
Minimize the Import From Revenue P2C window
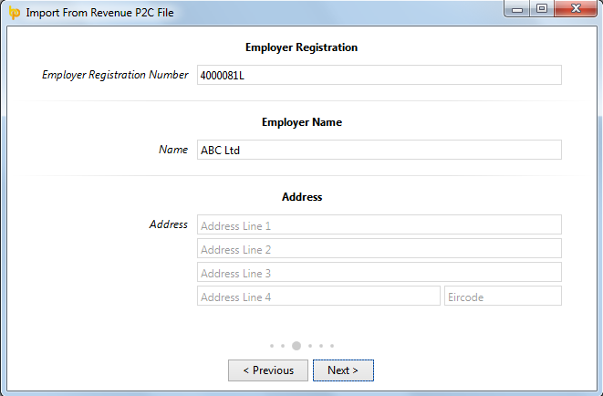(x=517, y=9)
